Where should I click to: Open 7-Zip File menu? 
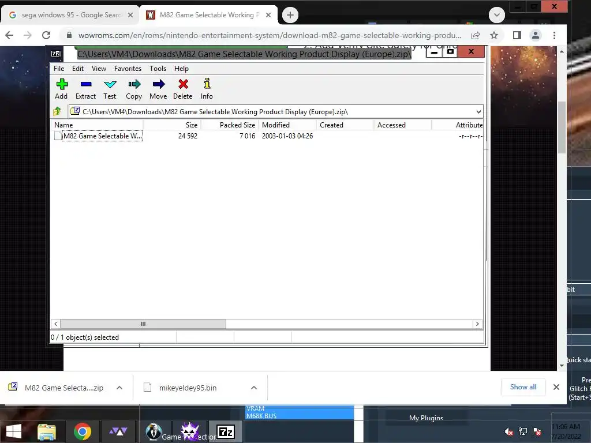[x=59, y=69]
